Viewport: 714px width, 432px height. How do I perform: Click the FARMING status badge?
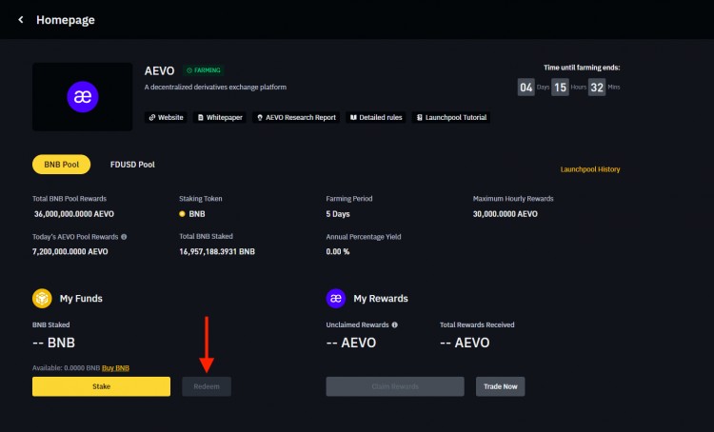pyautogui.click(x=204, y=70)
